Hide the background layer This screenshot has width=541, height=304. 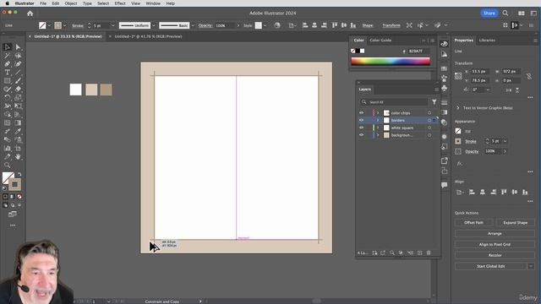tap(361, 135)
